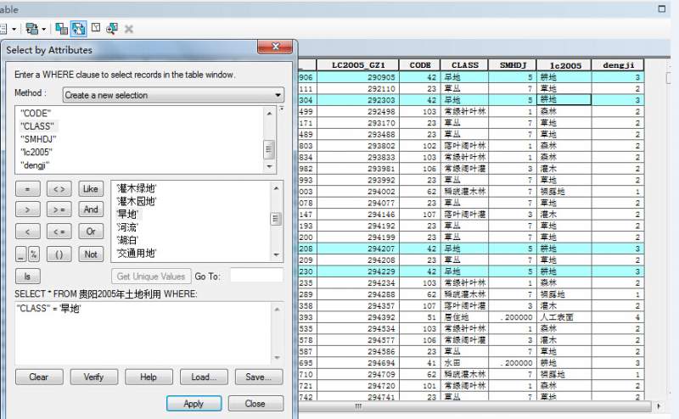This screenshot has height=419, width=679.
Task: Click the Switch Selection toolbar icon
Action: point(79,29)
